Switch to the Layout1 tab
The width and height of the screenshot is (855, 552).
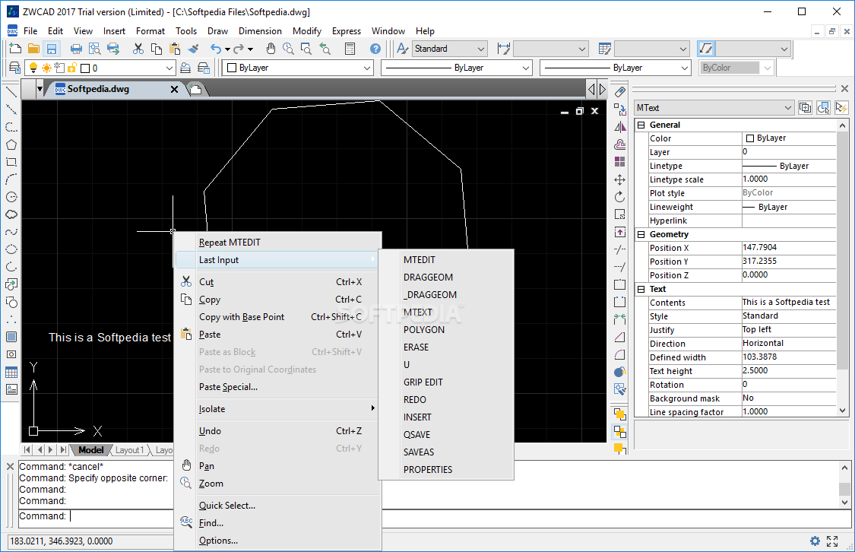pyautogui.click(x=129, y=450)
